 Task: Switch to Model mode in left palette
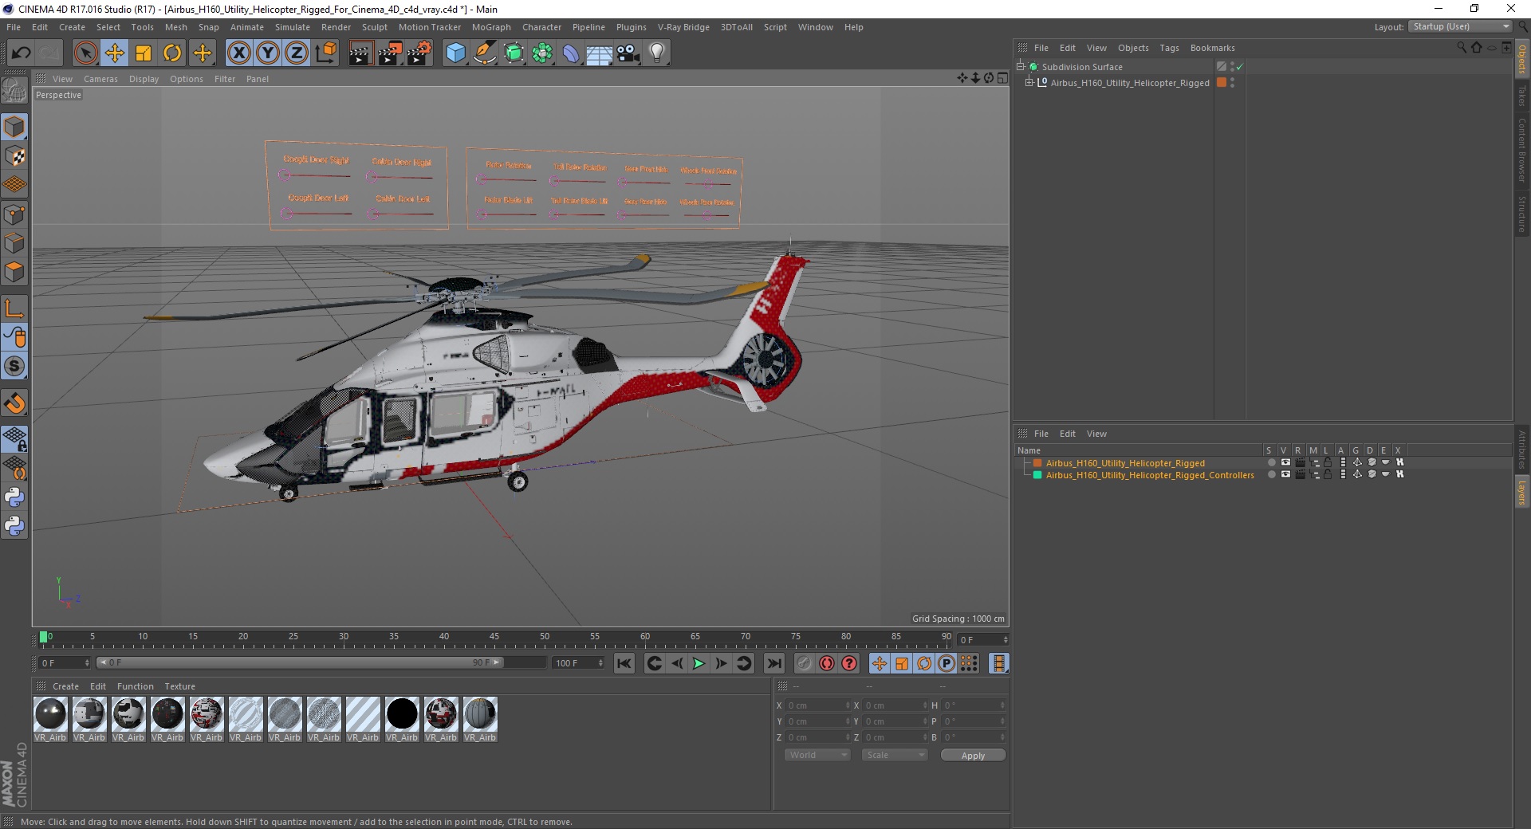coord(14,127)
